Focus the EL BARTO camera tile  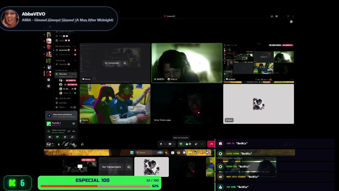(x=187, y=63)
